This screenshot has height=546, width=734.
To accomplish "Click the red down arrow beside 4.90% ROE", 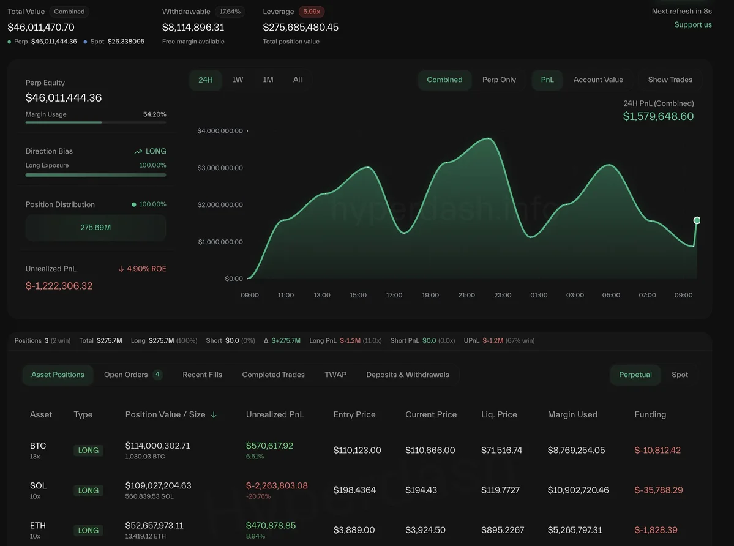I will coord(121,269).
